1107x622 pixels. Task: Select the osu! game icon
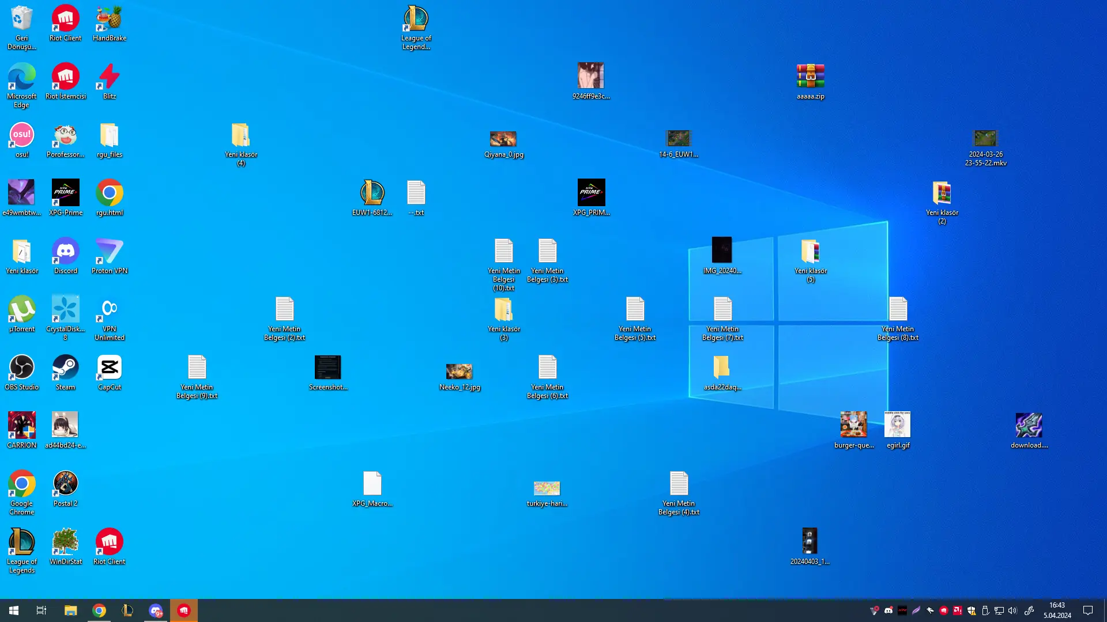(x=21, y=139)
